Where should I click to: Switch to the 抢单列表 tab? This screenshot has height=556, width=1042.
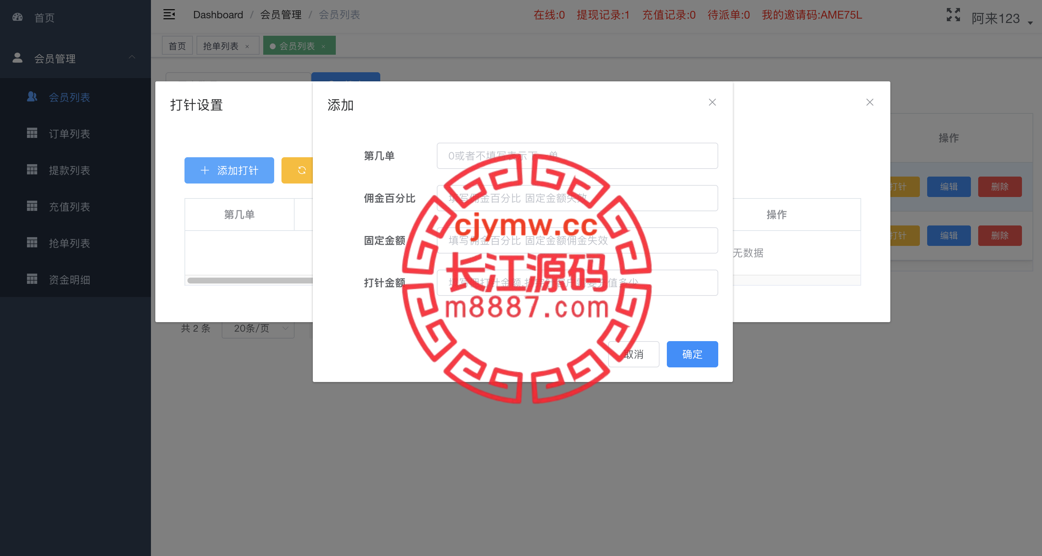[228, 46]
